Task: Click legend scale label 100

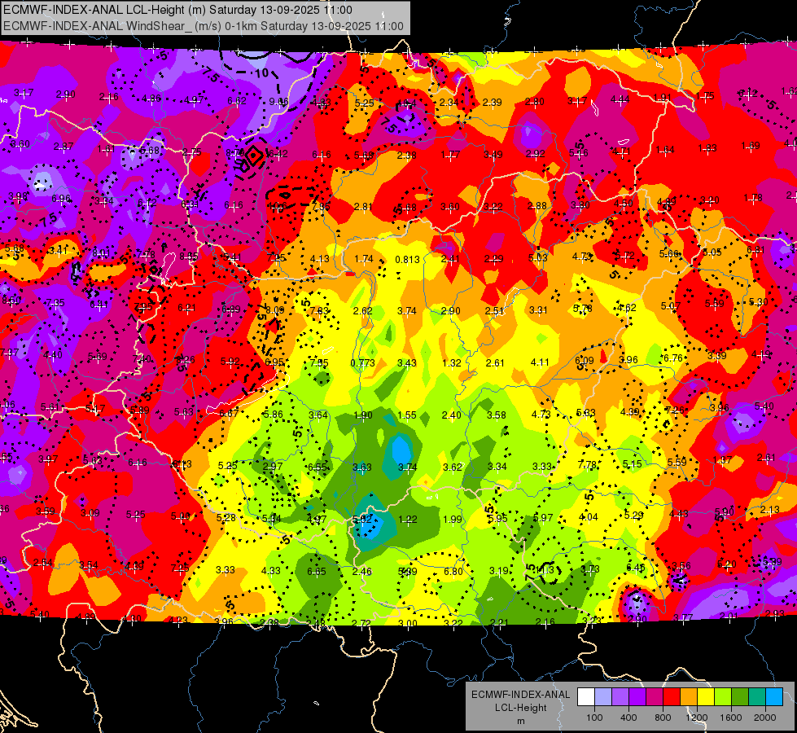Action: tap(594, 718)
